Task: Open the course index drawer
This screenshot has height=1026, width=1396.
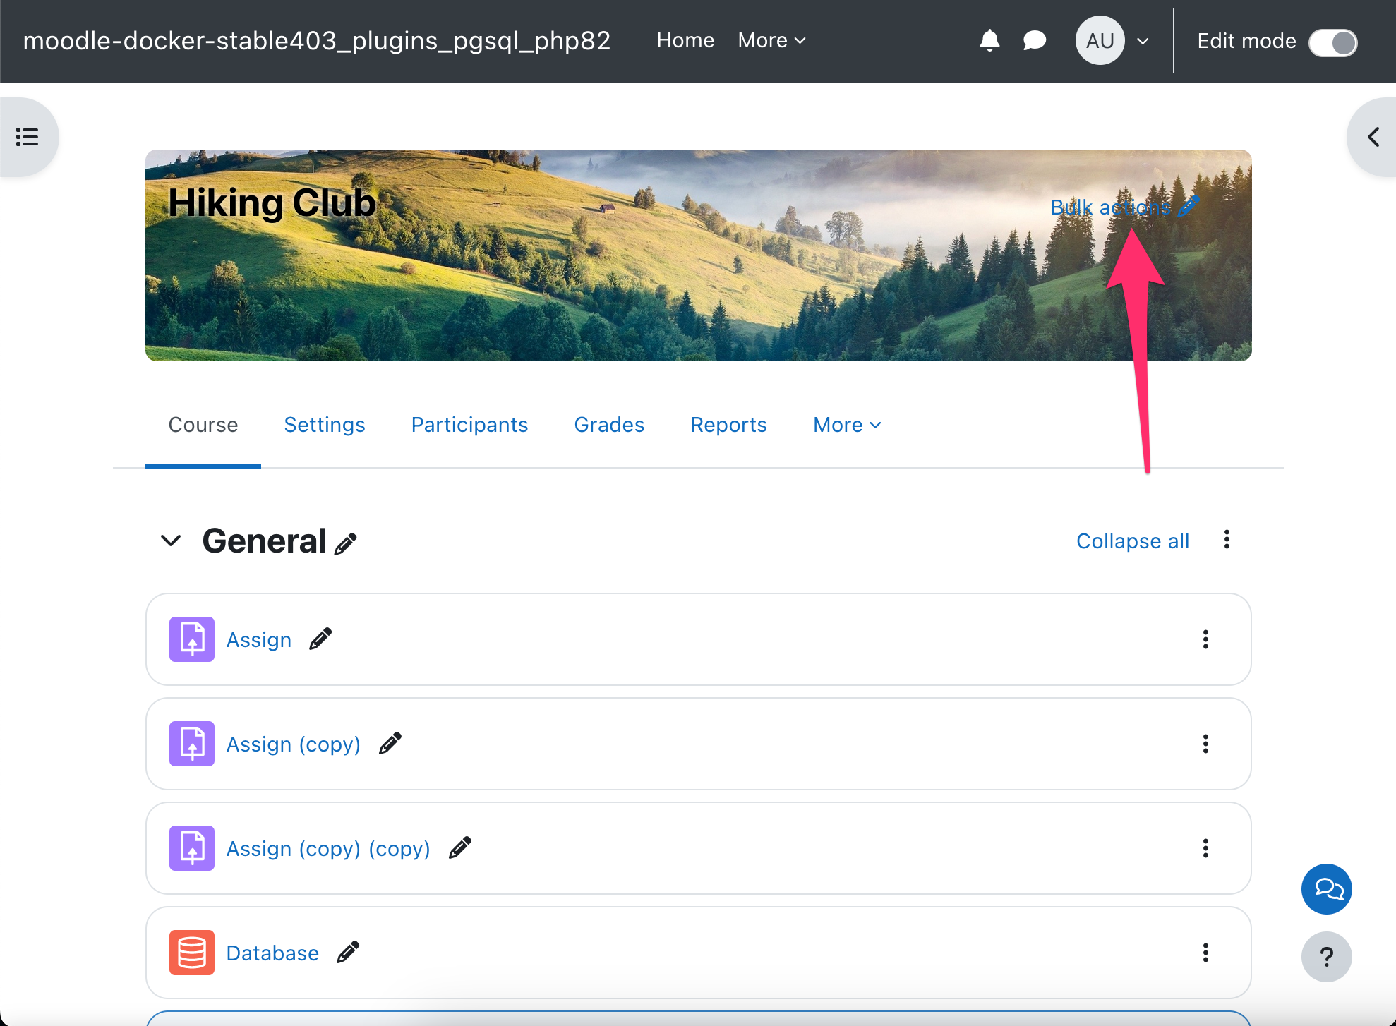Action: click(28, 136)
